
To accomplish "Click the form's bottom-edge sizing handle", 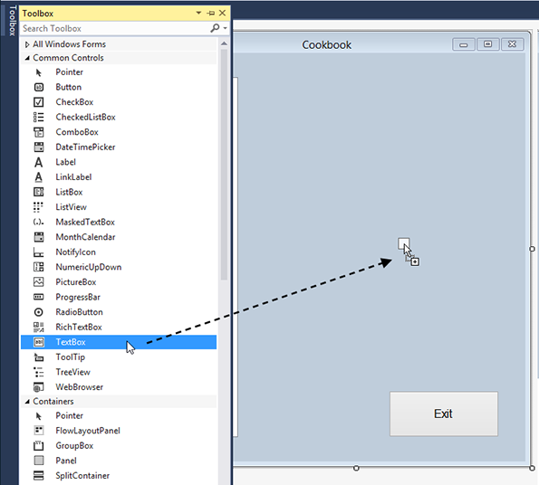I will coord(356,468).
